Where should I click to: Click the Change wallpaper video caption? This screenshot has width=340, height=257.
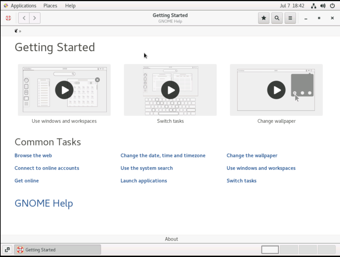[x=276, y=121]
